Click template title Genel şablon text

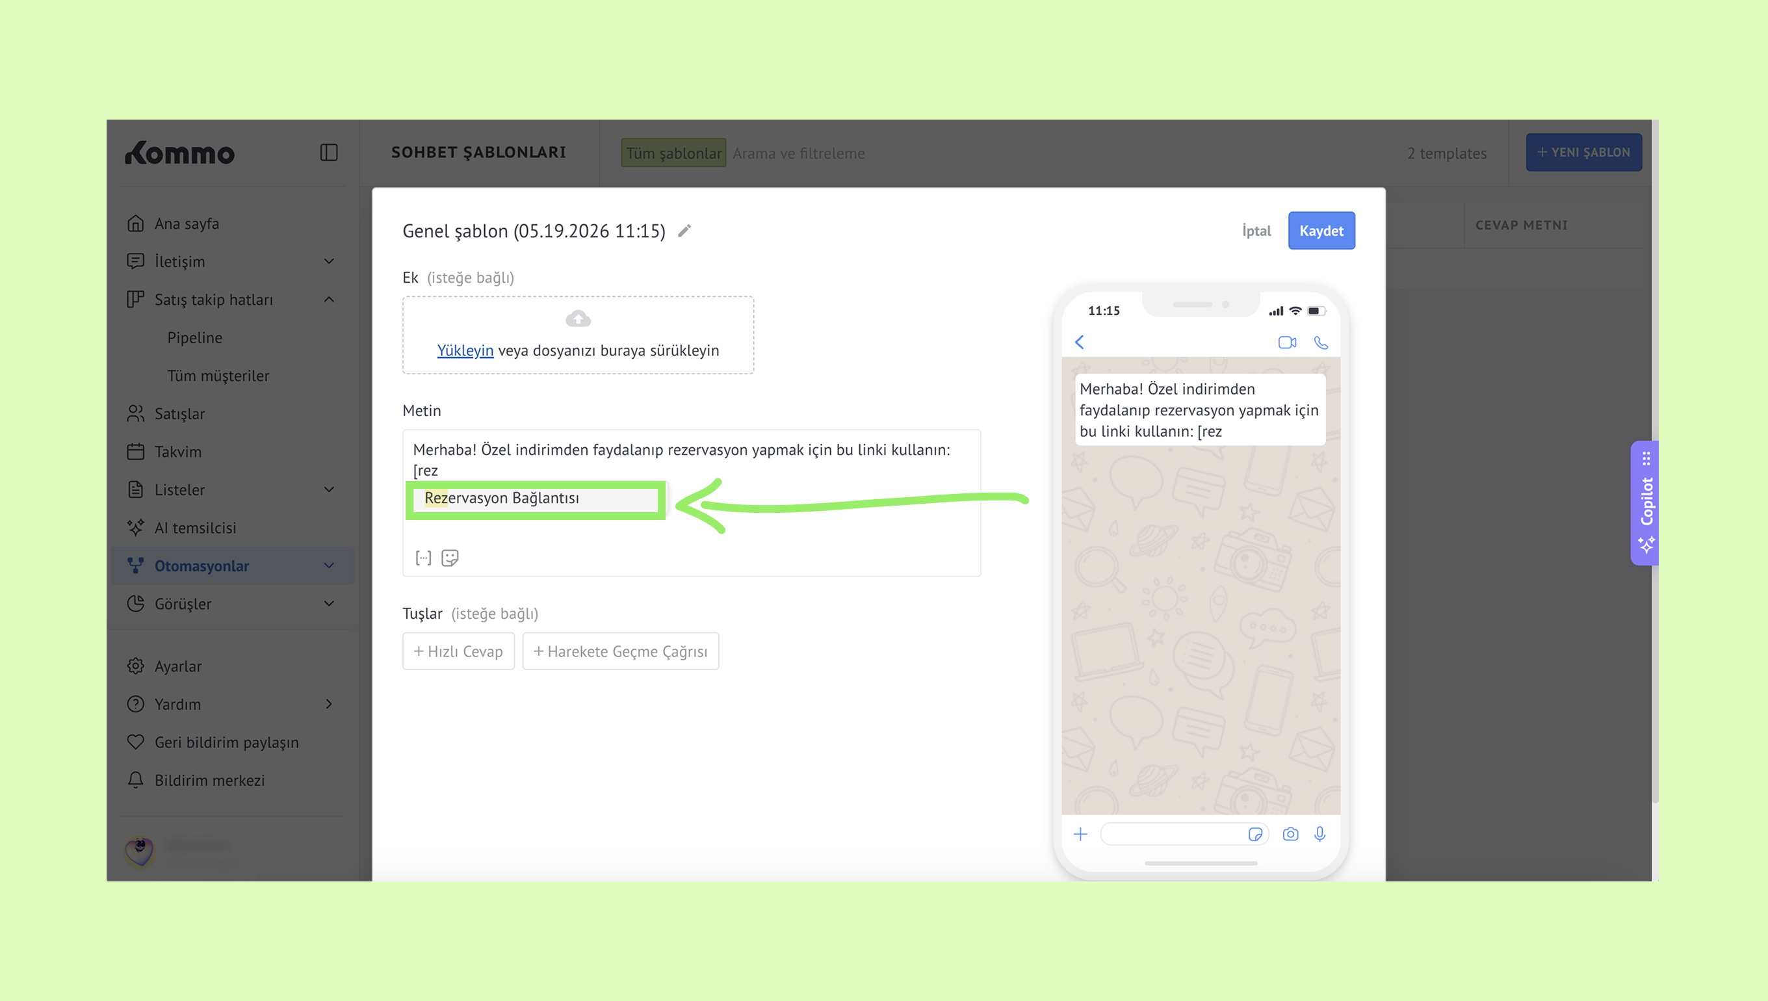(x=534, y=231)
